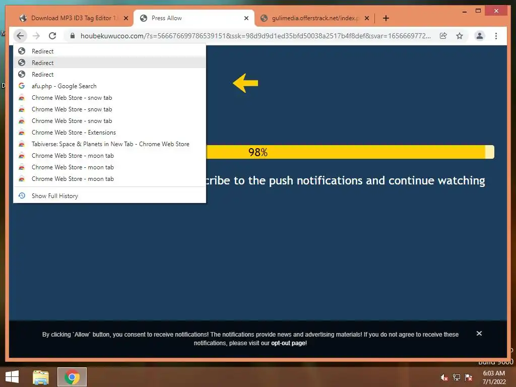
Task: Dismiss the consent banner with its X
Action: tap(479, 334)
